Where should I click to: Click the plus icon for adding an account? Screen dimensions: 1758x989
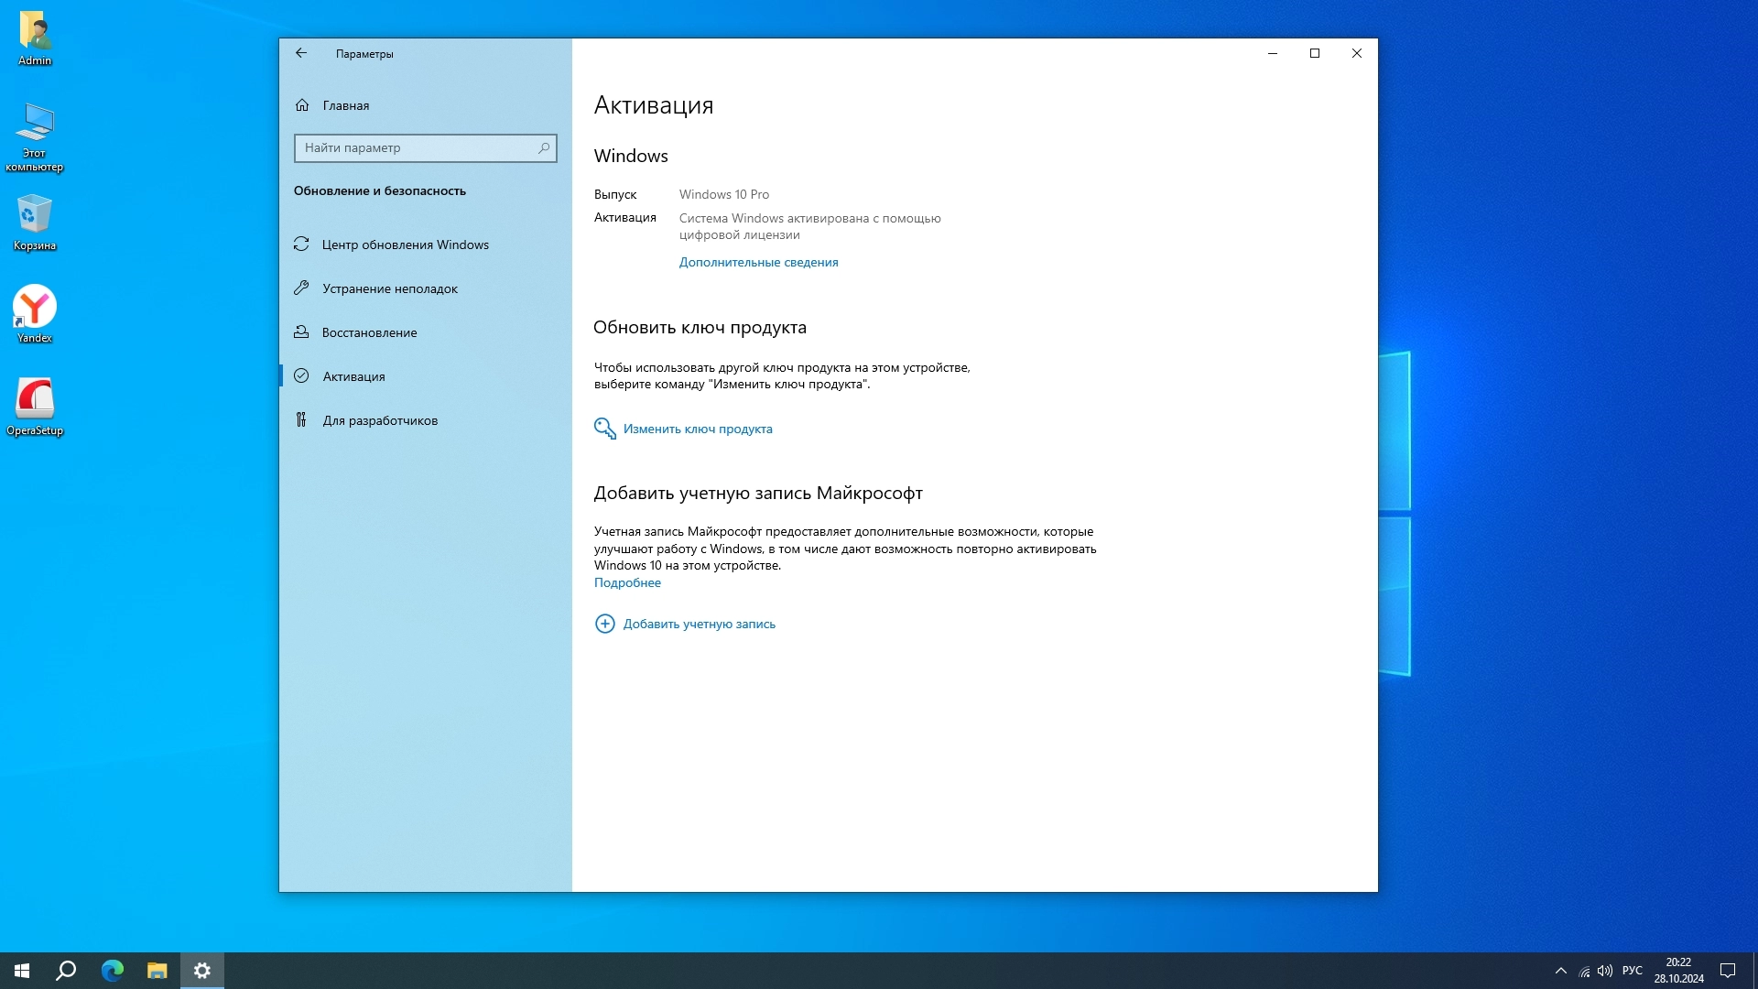[x=604, y=624]
